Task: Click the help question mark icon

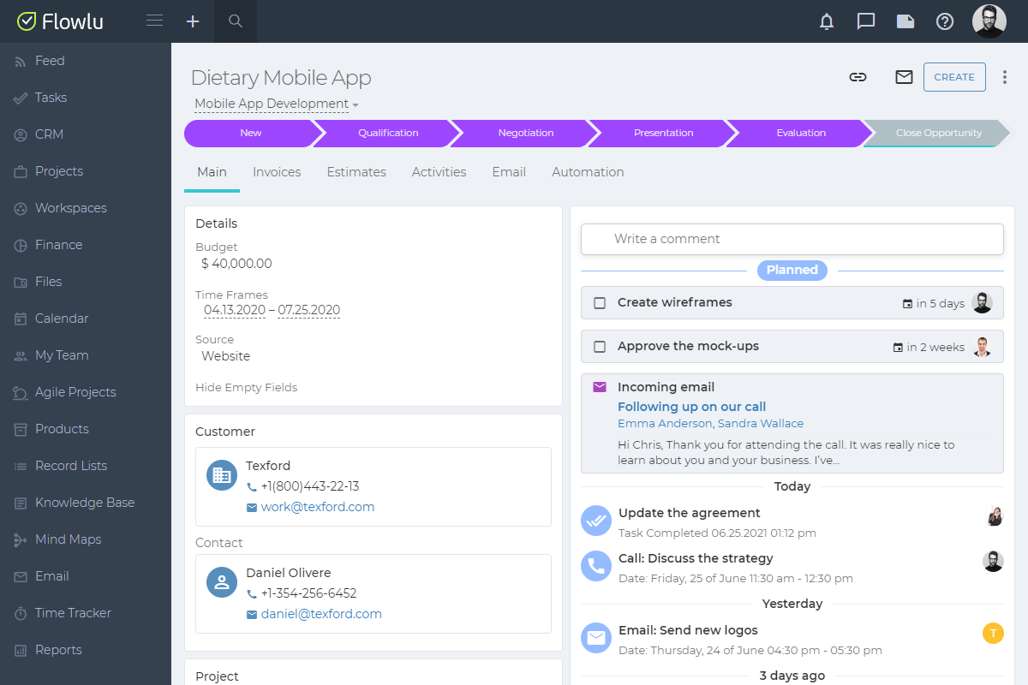Action: pos(945,21)
